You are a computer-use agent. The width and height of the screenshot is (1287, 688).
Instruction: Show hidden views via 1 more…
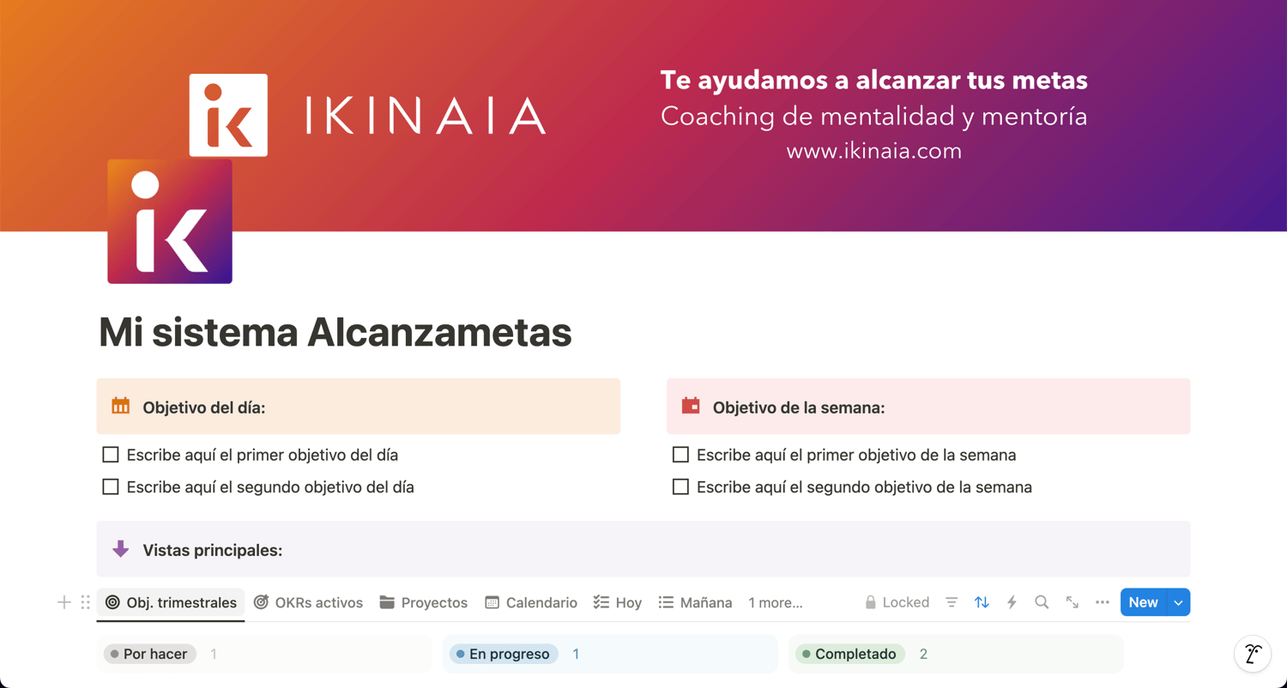(x=776, y=603)
